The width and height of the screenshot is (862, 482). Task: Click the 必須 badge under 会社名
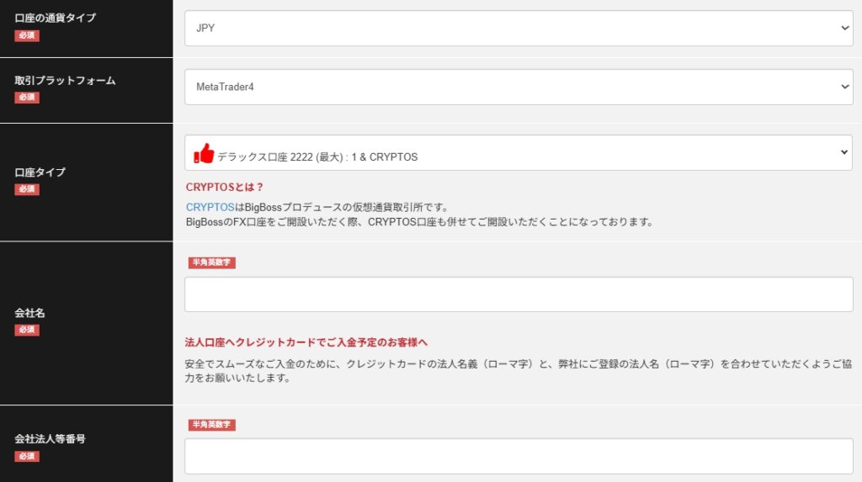tap(27, 330)
